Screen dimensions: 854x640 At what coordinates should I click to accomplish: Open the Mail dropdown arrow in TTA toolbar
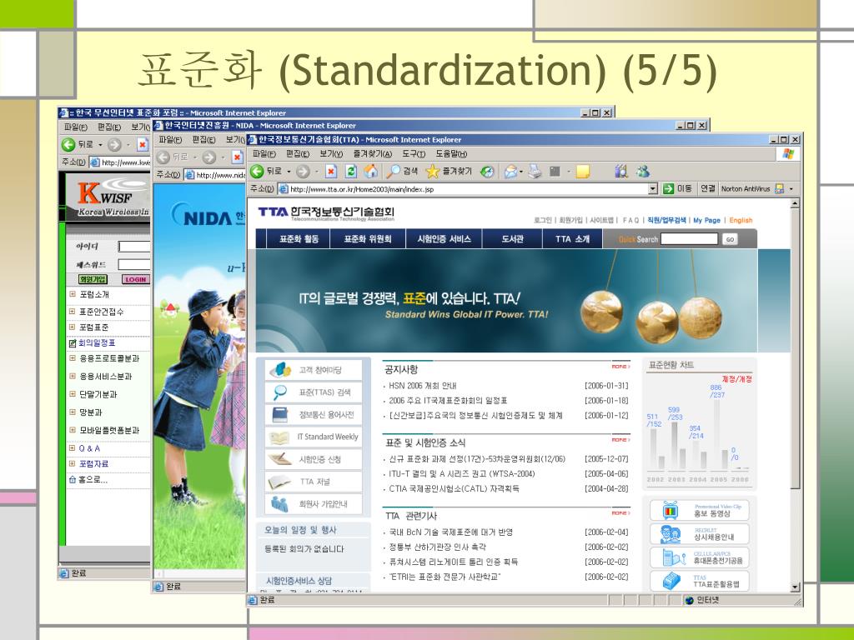click(521, 172)
